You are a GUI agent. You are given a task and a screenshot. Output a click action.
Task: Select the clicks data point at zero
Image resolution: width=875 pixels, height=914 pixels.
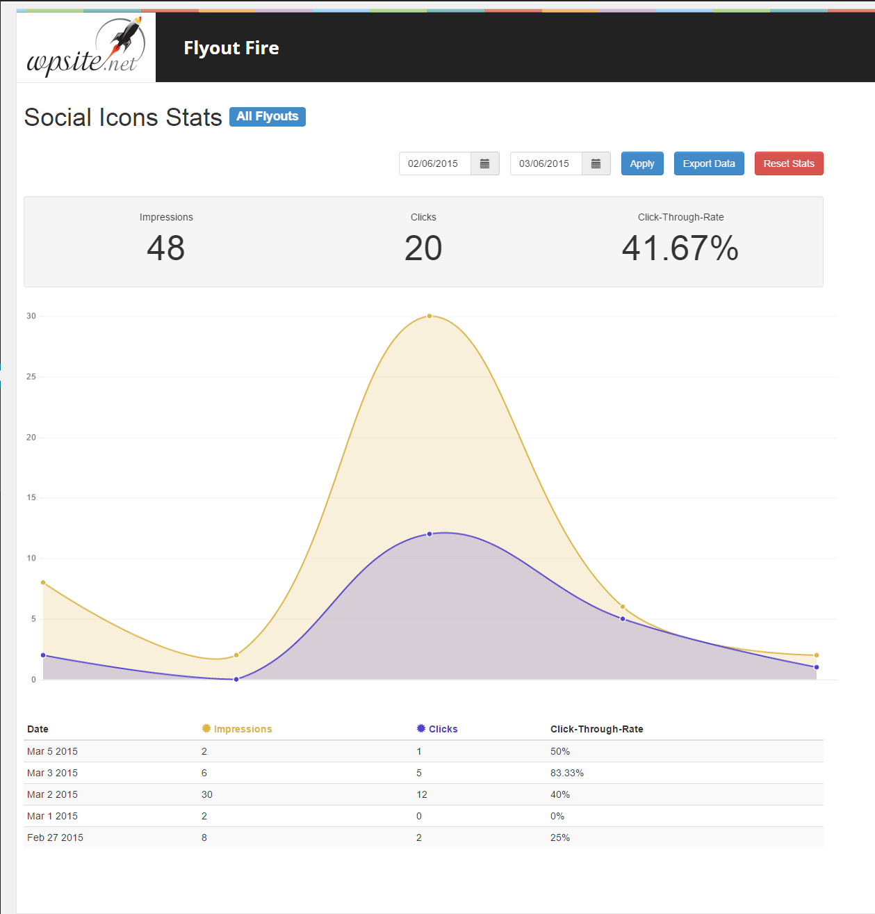pos(236,680)
